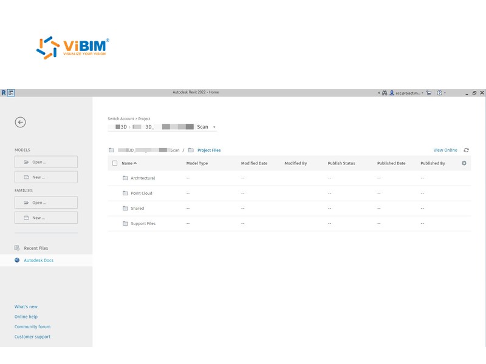Click the Recent Files icon
This screenshot has width=486, height=364.
[17, 248]
